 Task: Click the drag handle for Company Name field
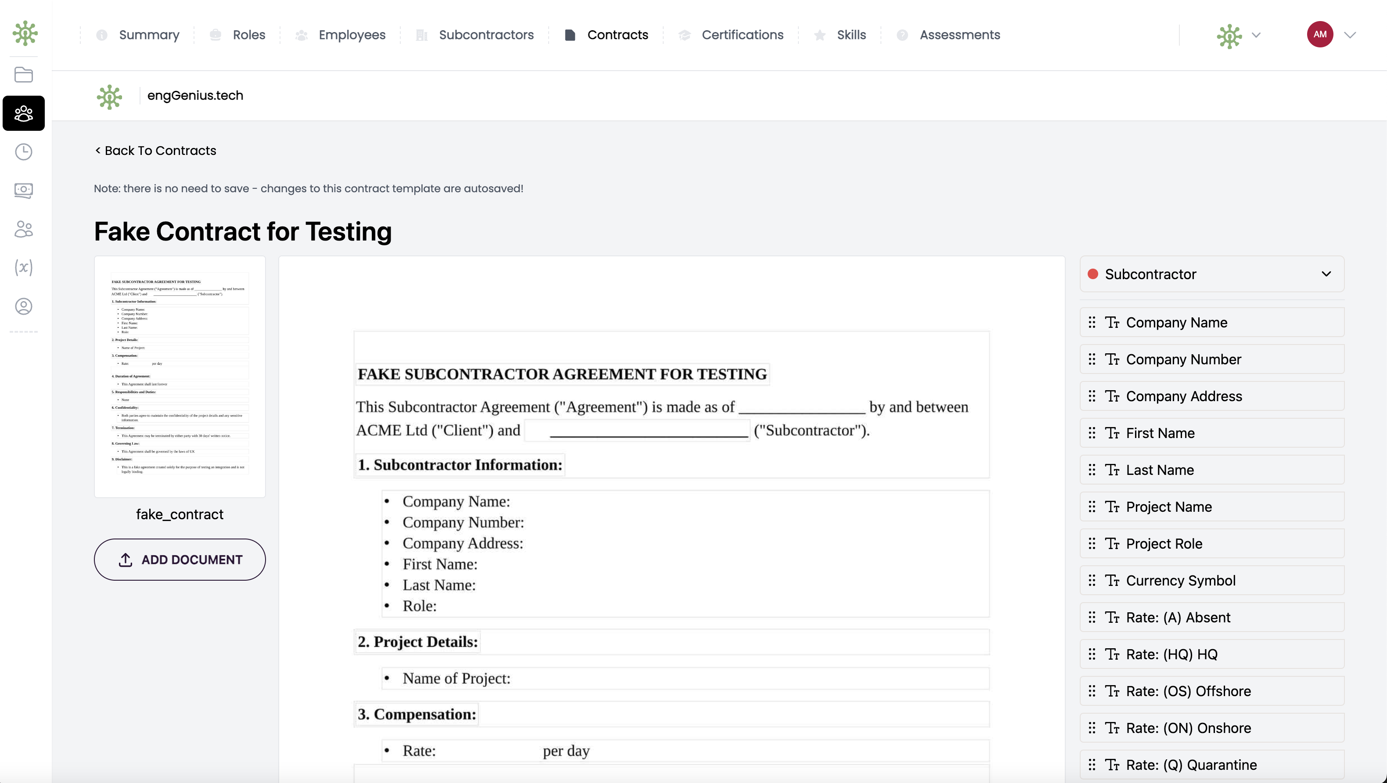(1092, 323)
